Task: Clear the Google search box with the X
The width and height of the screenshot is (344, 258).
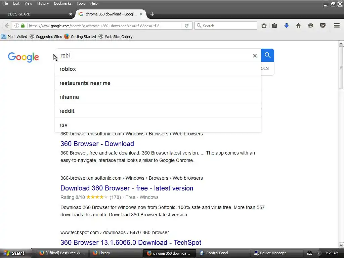Action: tap(255, 56)
